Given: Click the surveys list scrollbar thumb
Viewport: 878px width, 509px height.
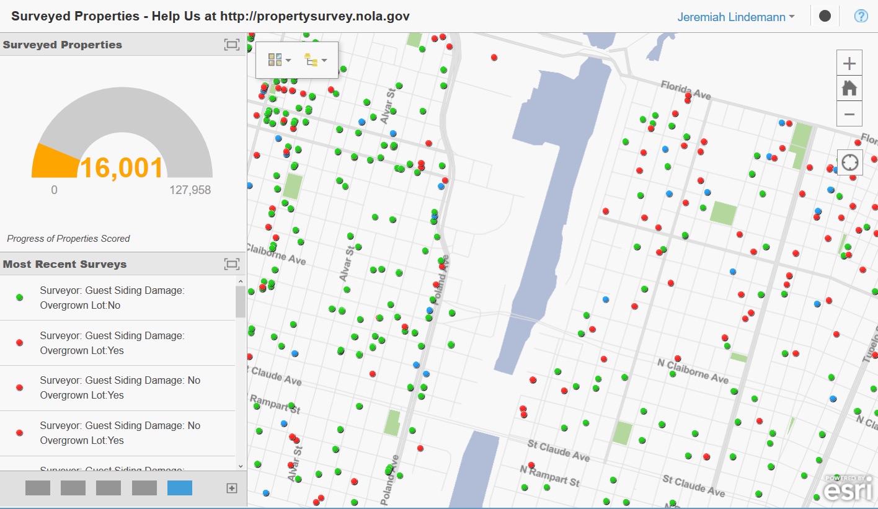Looking at the screenshot, I should pyautogui.click(x=241, y=302).
